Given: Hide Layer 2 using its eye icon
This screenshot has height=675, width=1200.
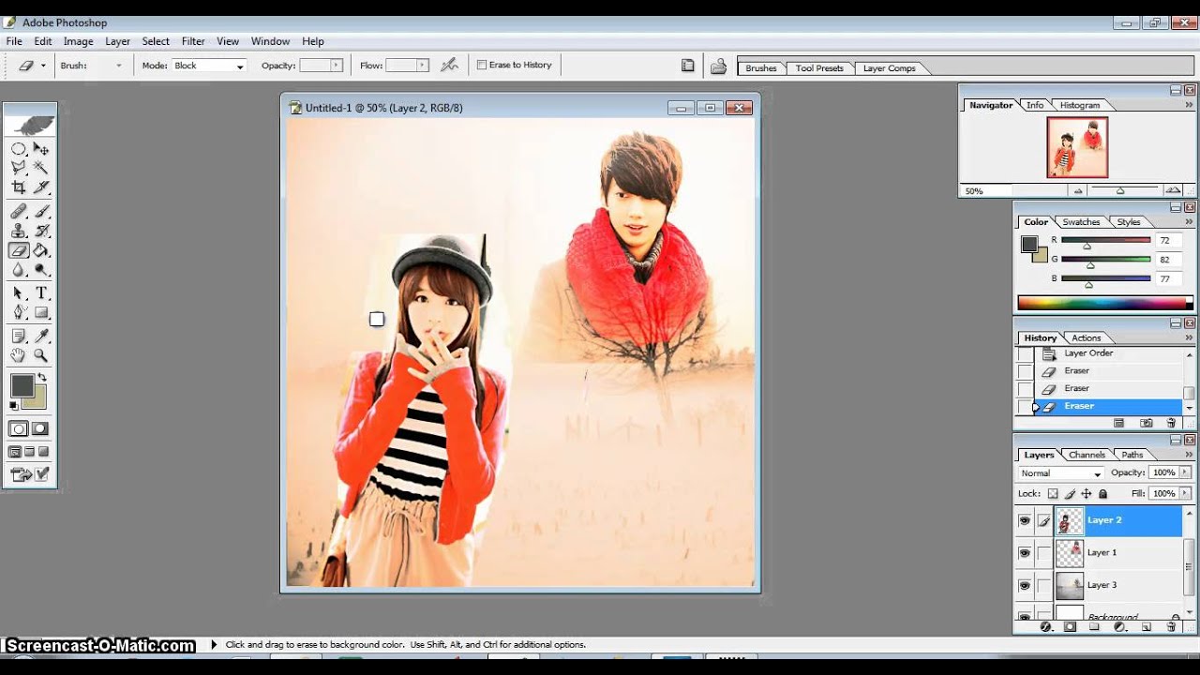Looking at the screenshot, I should 1024,520.
